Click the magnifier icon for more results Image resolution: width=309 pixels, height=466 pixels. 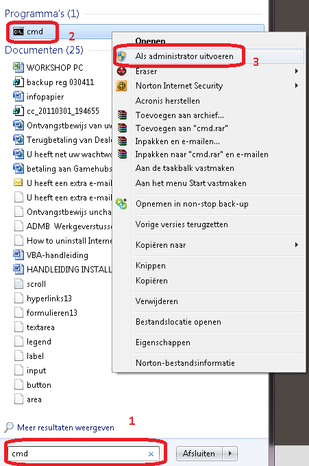(x=9, y=427)
